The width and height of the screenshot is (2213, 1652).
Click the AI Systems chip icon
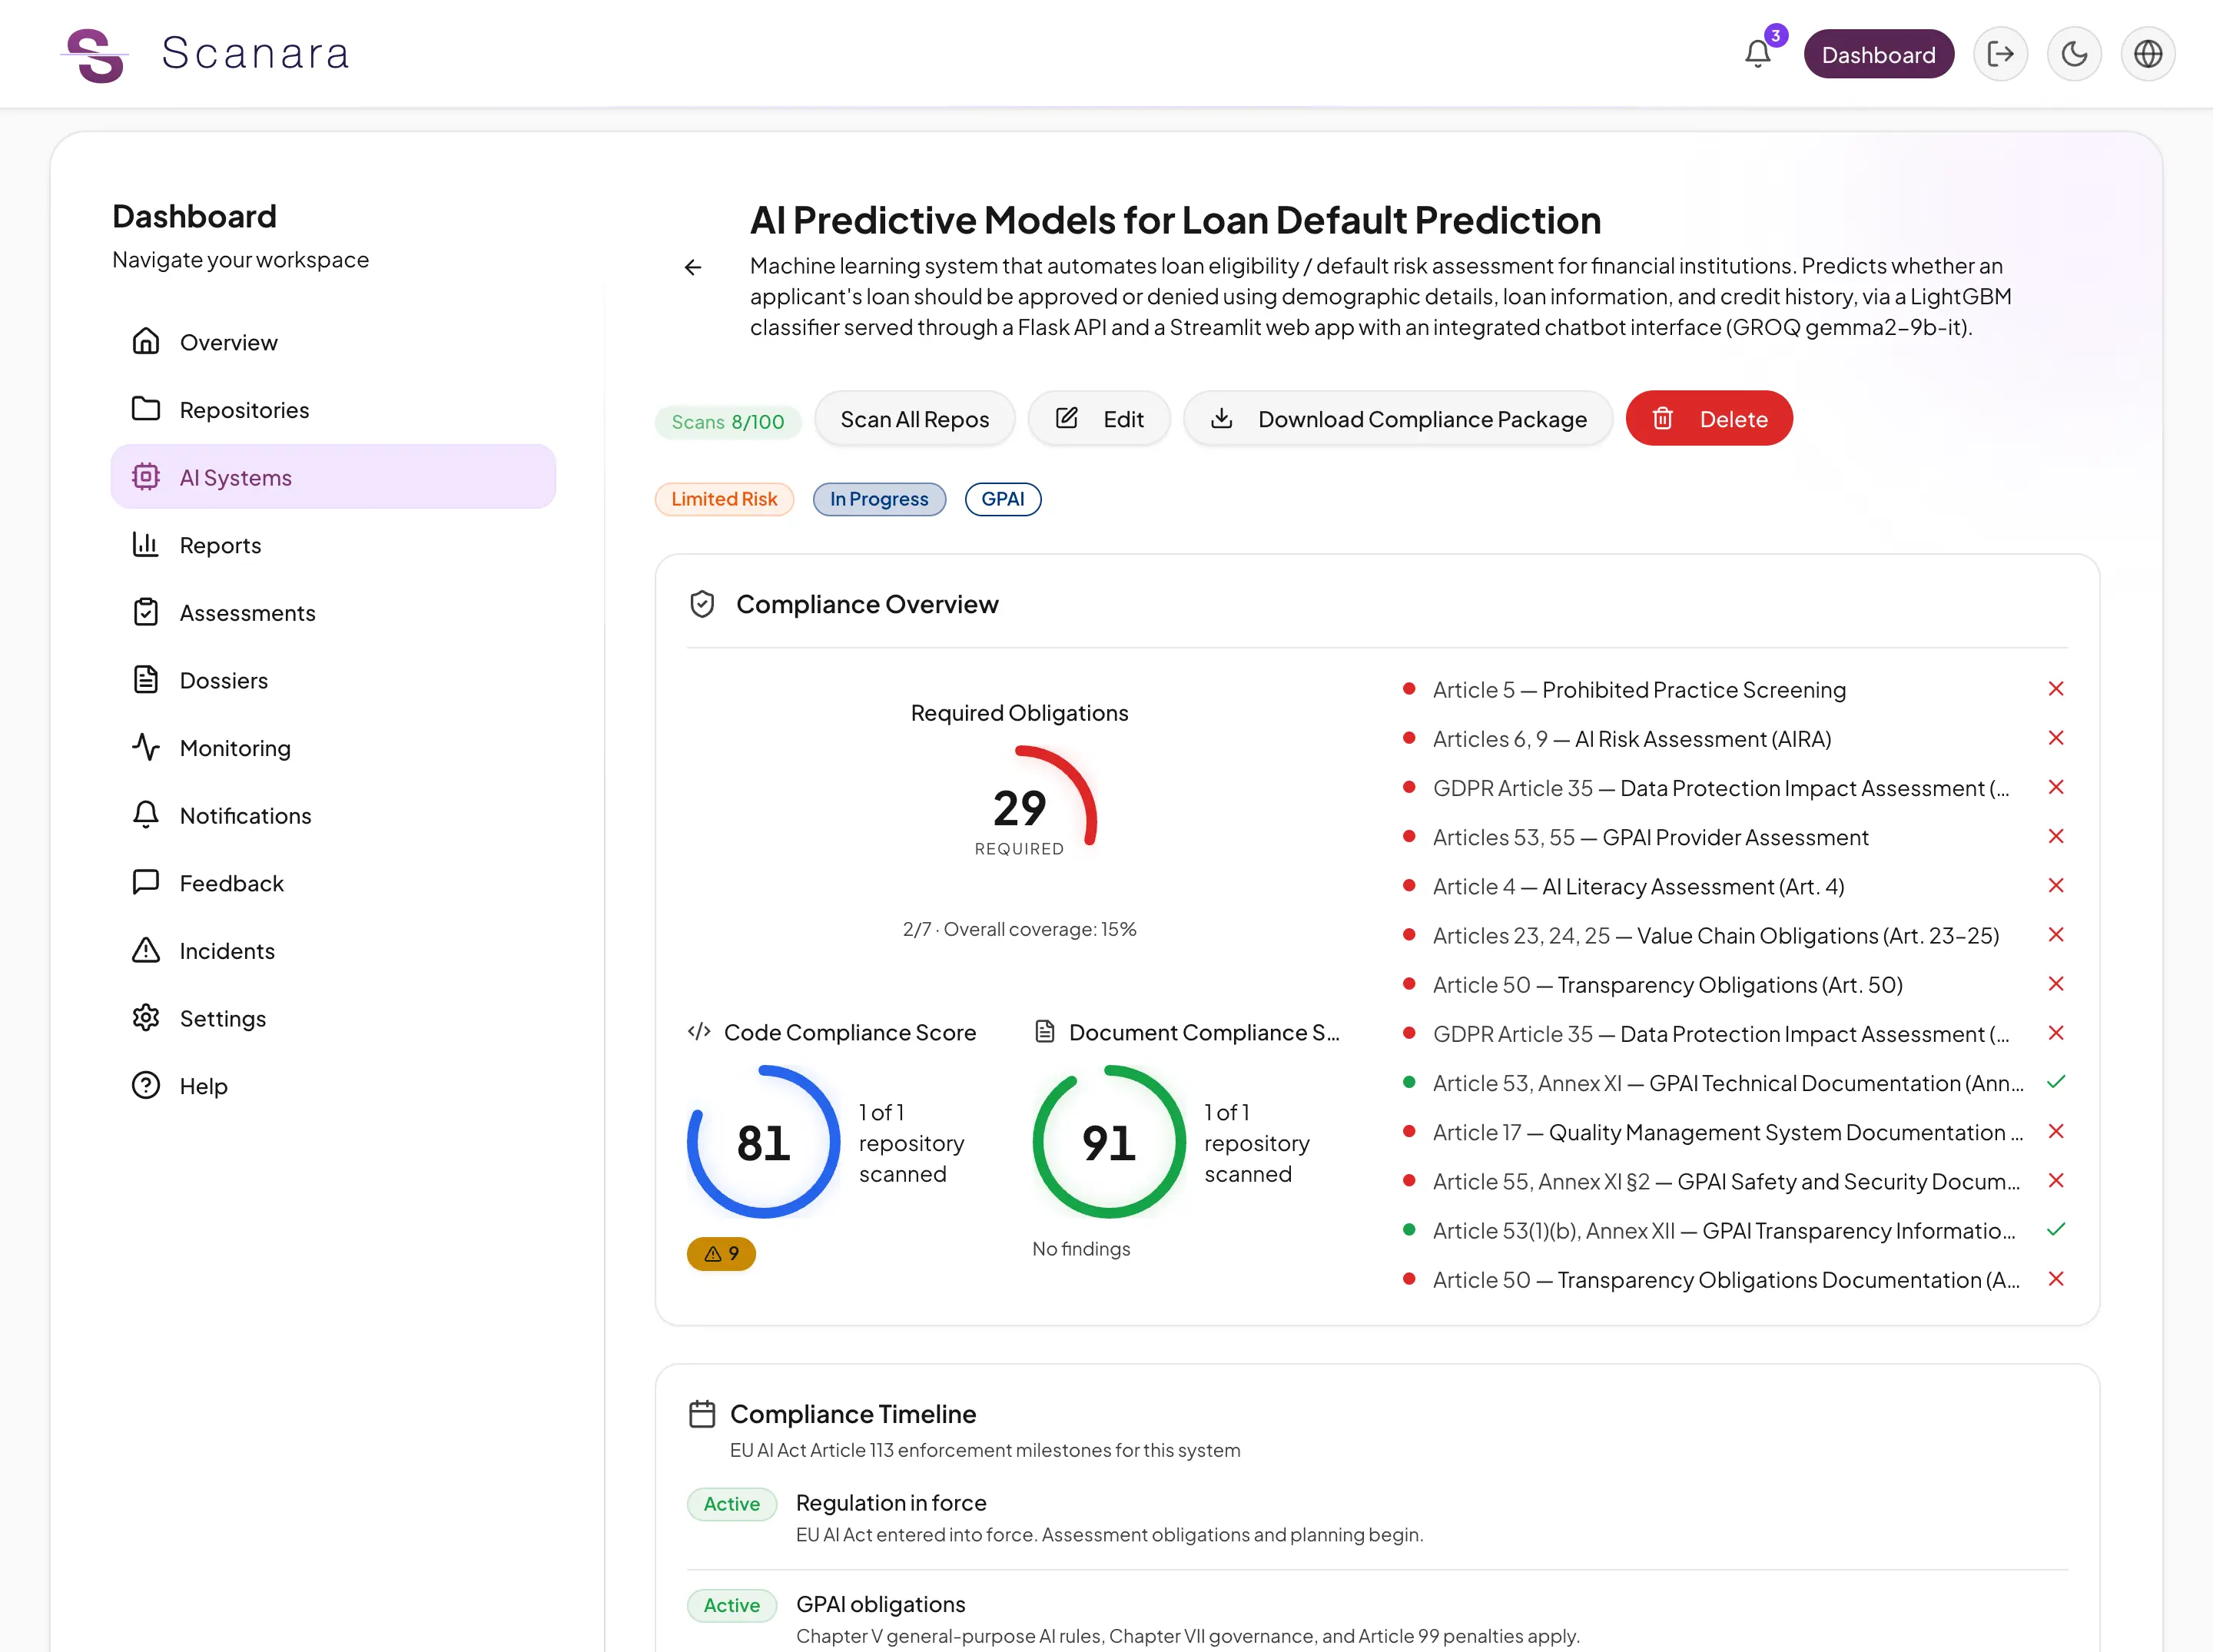click(x=146, y=477)
